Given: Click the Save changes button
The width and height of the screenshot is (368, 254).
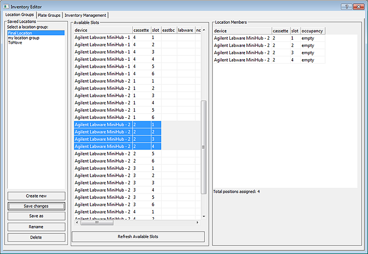Looking at the screenshot, I should (x=36, y=206).
